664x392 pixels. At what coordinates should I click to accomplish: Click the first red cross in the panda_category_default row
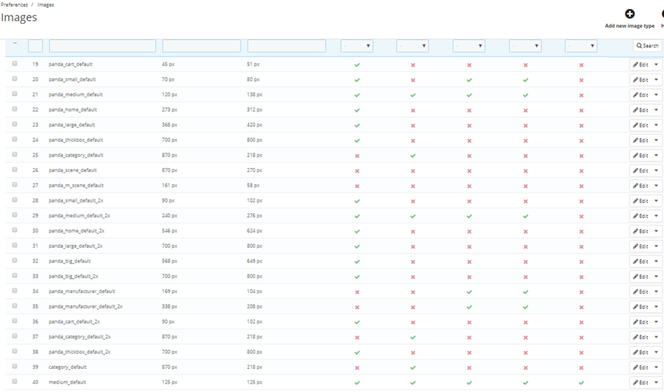click(x=357, y=155)
